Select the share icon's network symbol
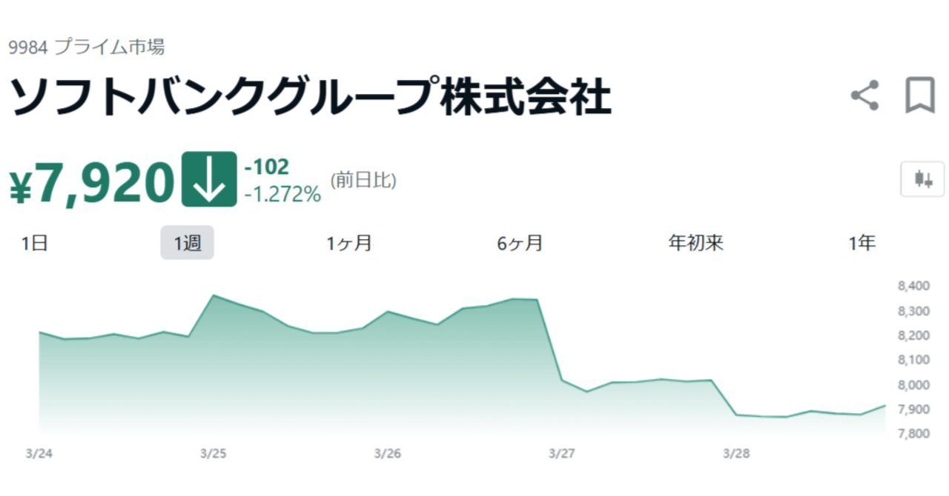 pyautogui.click(x=864, y=94)
